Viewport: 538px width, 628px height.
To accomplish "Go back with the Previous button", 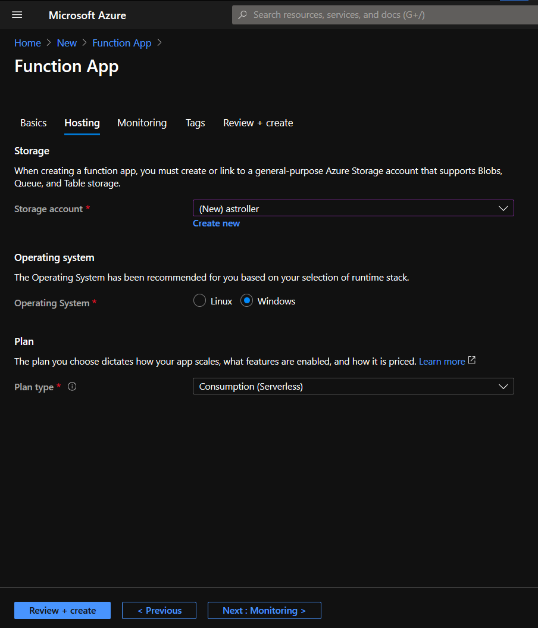I will (159, 610).
